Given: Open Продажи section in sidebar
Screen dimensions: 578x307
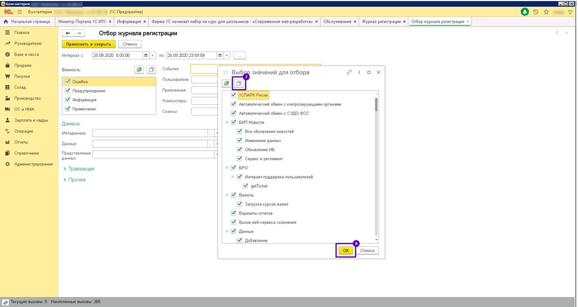Looking at the screenshot, I should (x=23, y=65).
